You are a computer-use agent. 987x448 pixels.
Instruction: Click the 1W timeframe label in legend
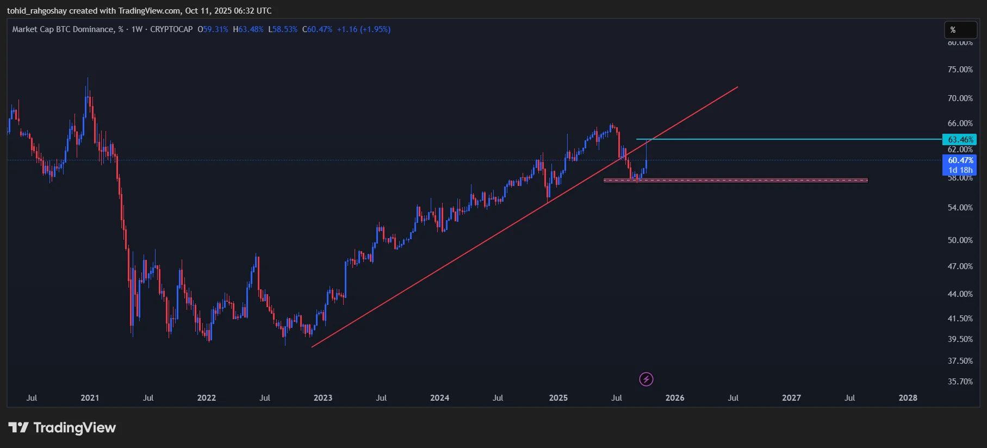coord(136,29)
